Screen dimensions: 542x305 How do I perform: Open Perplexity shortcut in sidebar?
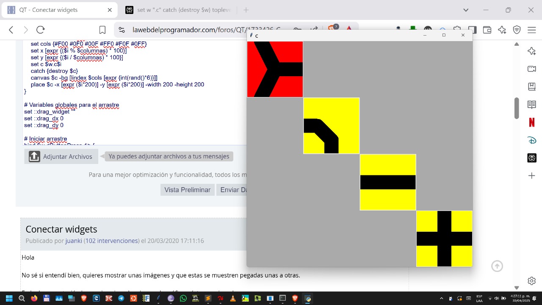click(x=532, y=158)
